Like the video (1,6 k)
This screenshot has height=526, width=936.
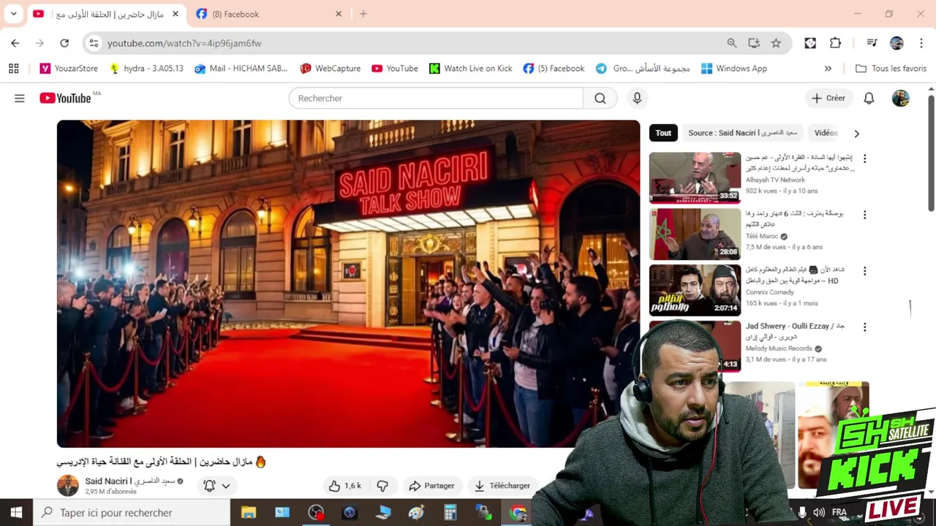(x=345, y=486)
